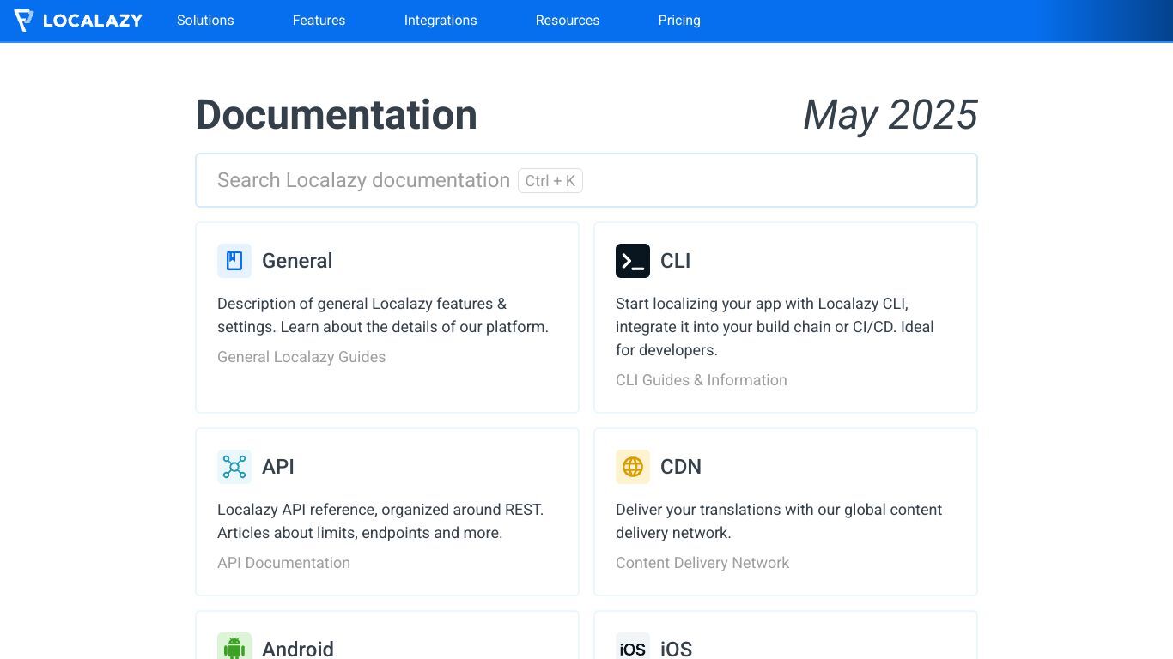The width and height of the screenshot is (1173, 659).
Task: Click the 'CLI Guides & Information' caption
Action: pyautogui.click(x=702, y=380)
